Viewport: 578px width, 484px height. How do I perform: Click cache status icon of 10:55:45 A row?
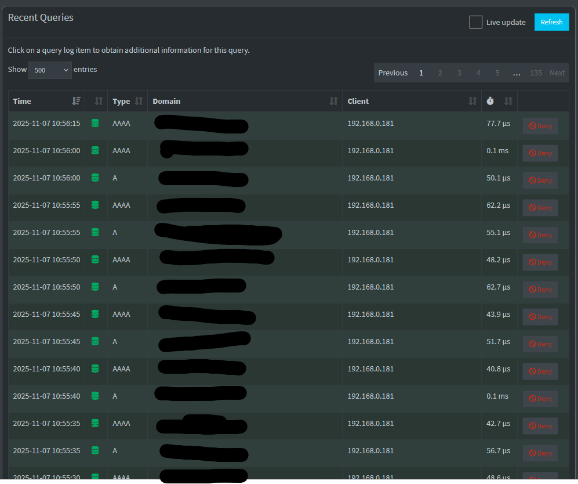click(95, 342)
